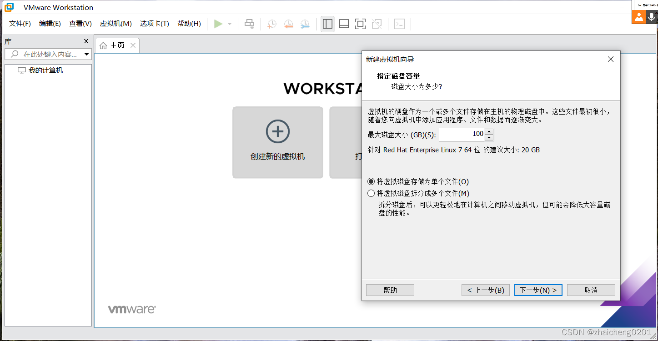This screenshot has width=658, height=341.
Task: Click the 取消 cancel button
Action: point(591,290)
